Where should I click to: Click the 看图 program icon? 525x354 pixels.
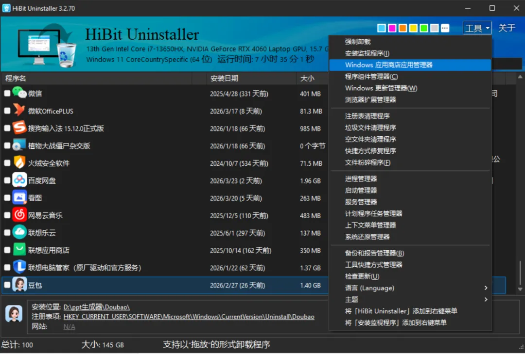click(x=19, y=197)
